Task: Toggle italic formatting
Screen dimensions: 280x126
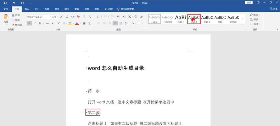Action: tap(35, 23)
